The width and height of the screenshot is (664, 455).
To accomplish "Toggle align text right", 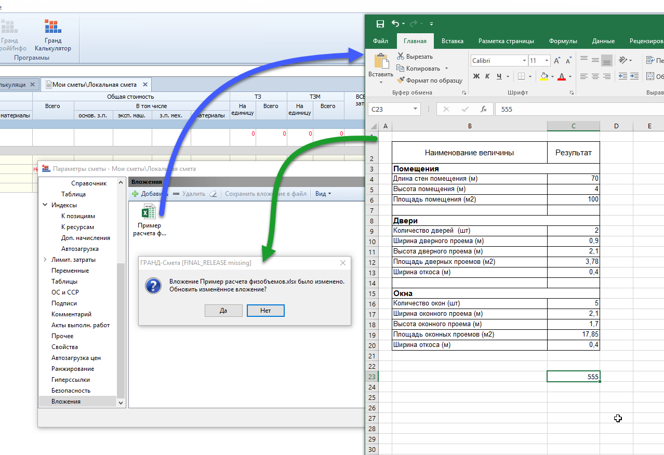I will pos(607,76).
